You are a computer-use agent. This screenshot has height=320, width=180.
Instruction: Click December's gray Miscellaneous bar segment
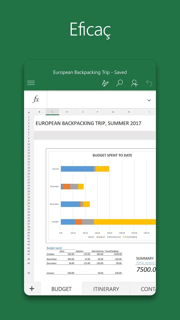pos(74,186)
